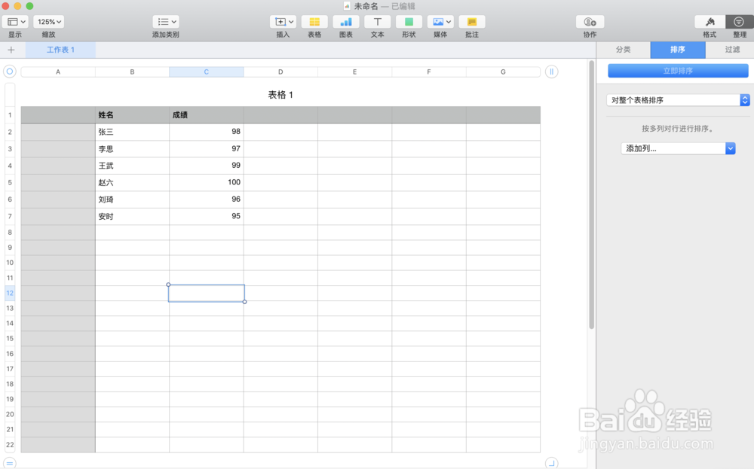Toggle the Organize panel button
The height and width of the screenshot is (469, 754).
point(740,22)
